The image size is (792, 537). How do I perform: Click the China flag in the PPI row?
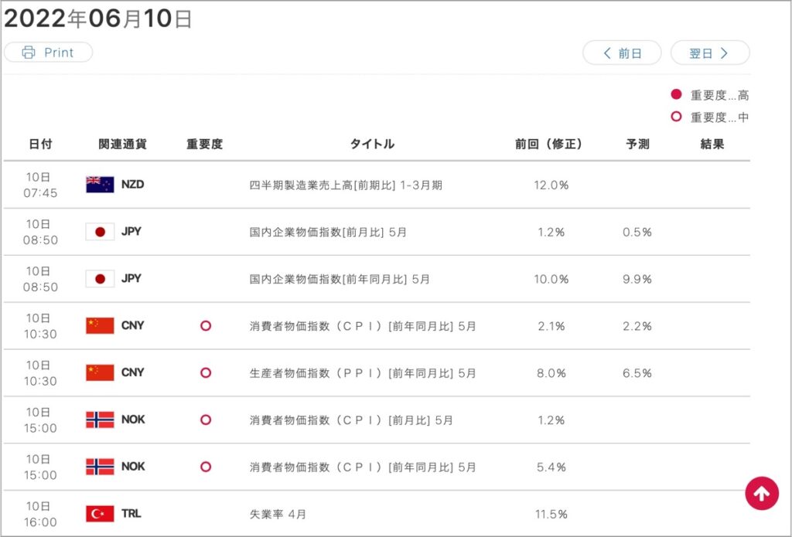[x=100, y=372]
